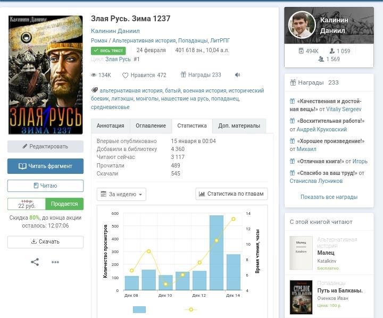Click the gift icon next to Награды 233
The width and height of the screenshot is (383, 318).
184,75
